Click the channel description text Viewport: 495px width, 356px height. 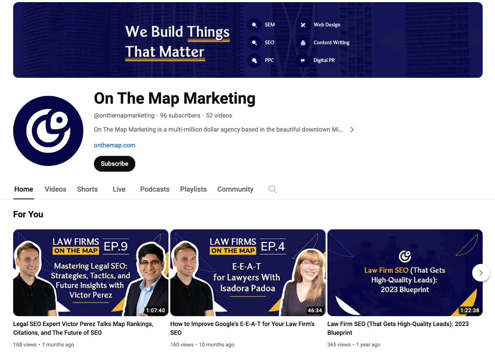point(218,129)
